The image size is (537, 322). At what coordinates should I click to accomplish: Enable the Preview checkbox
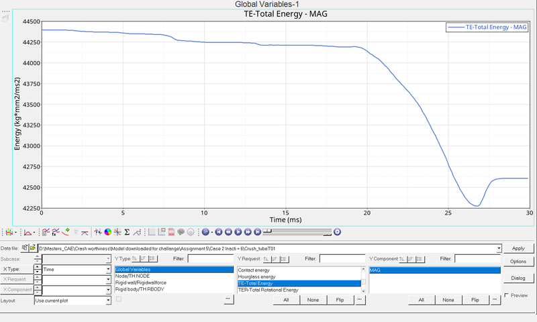point(507,295)
